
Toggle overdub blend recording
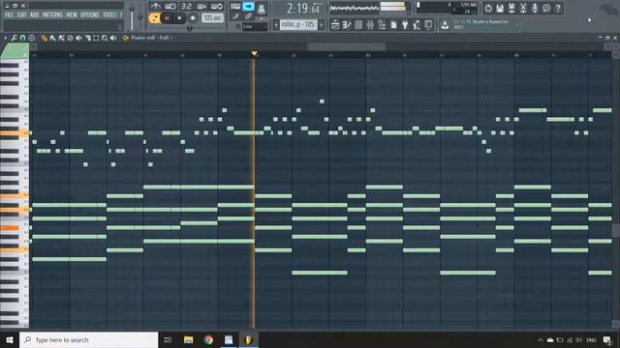click(201, 7)
